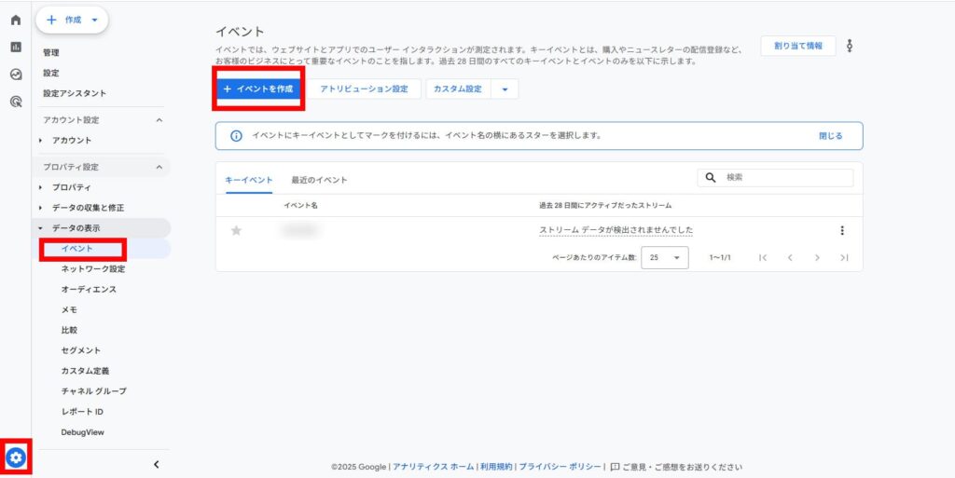Open the items per page dropdown

point(664,258)
